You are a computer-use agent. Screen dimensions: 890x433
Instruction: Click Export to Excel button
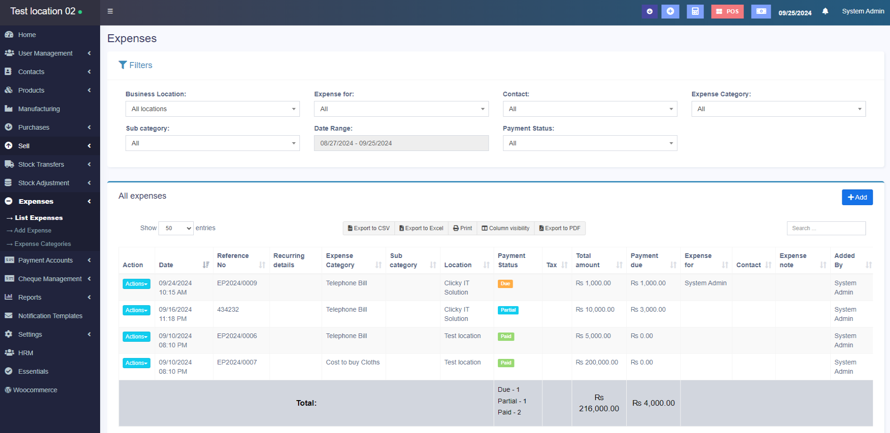pos(421,228)
